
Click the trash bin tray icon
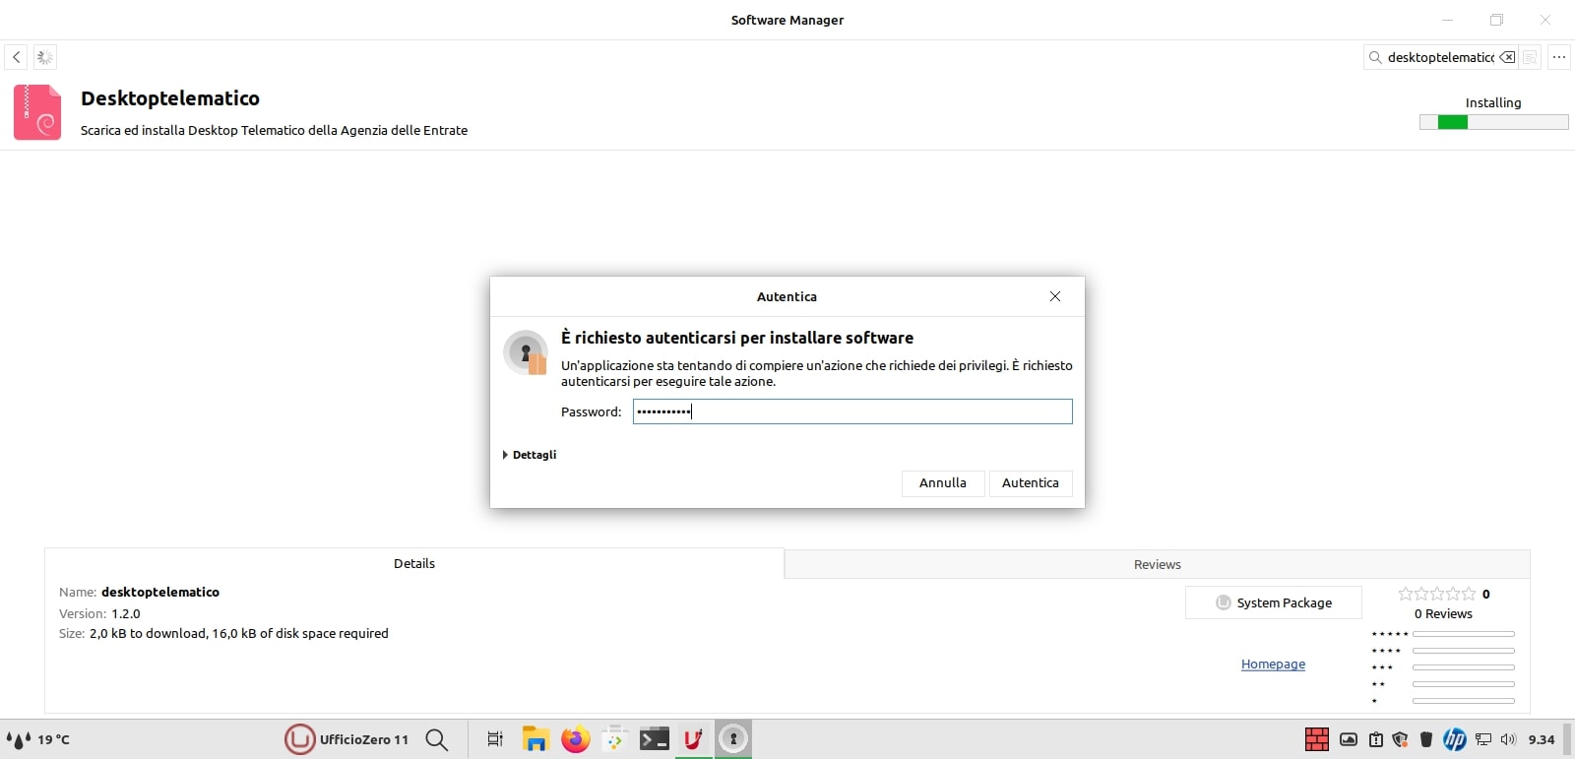(1426, 739)
